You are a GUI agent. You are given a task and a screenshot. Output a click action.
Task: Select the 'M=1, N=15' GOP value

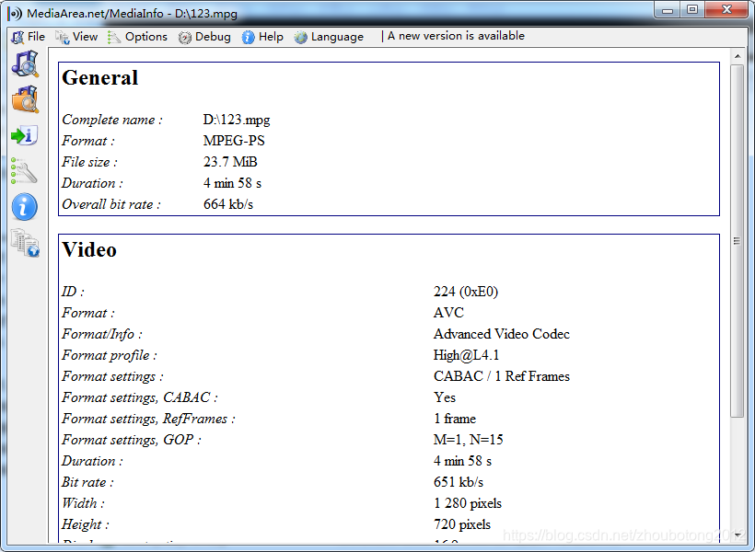coord(468,440)
